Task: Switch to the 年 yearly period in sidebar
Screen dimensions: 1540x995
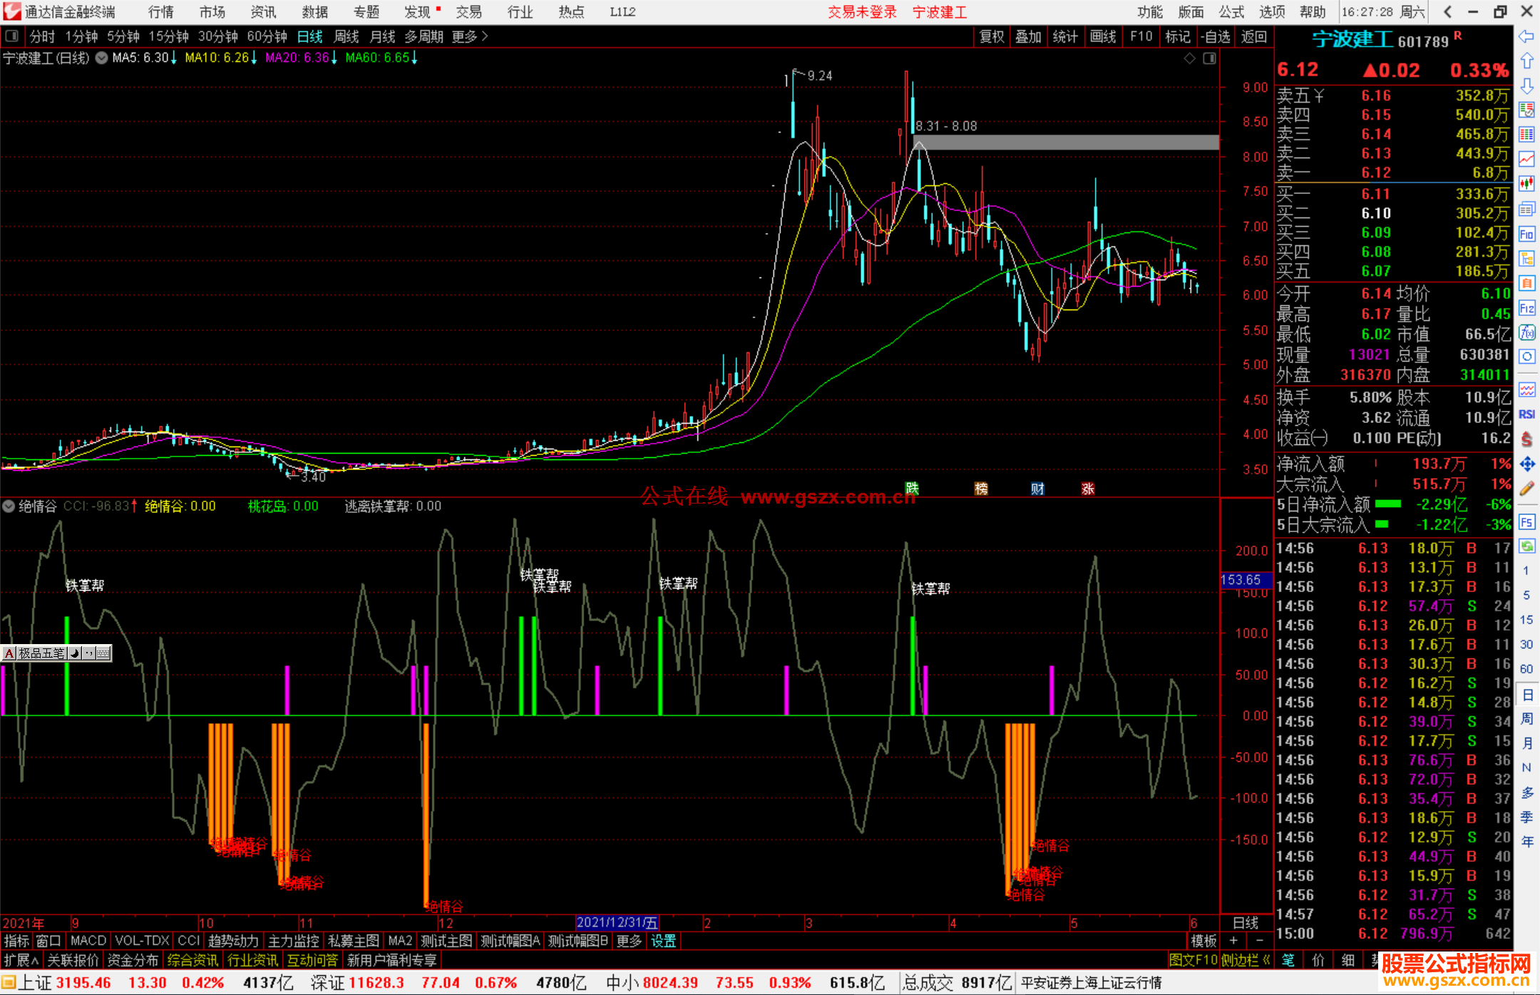Action: [x=1526, y=842]
